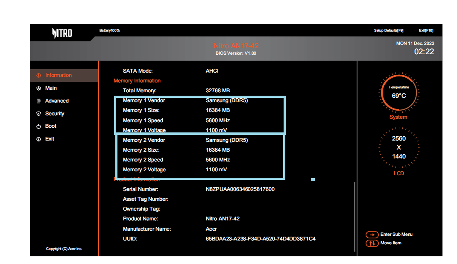The image size is (457, 264).
Task: Click the Ownership Tag: label
Action: click(x=141, y=209)
